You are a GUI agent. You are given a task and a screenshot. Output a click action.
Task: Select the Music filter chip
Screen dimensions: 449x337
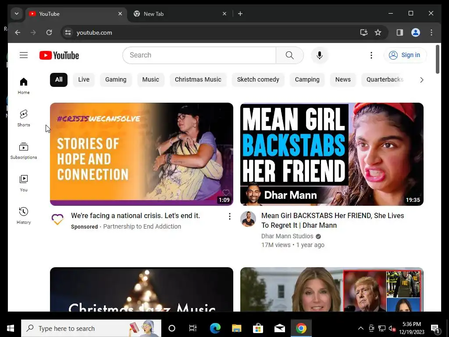pyautogui.click(x=151, y=80)
